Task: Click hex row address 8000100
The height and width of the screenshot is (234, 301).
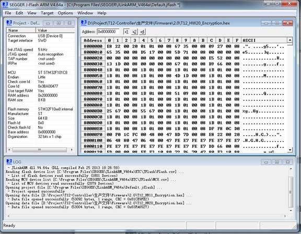Action: (93, 141)
